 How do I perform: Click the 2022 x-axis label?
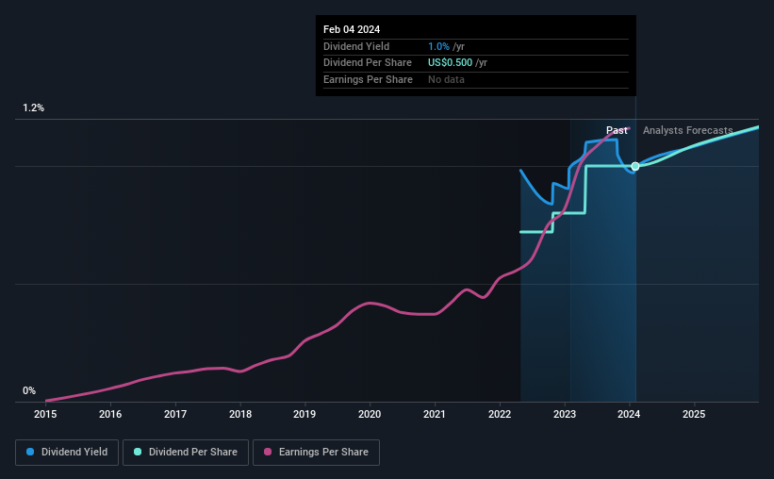click(500, 414)
